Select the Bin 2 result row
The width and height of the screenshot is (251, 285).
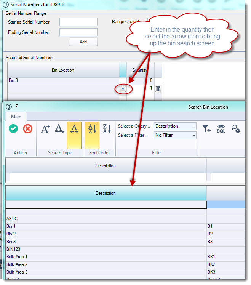pos(106,234)
